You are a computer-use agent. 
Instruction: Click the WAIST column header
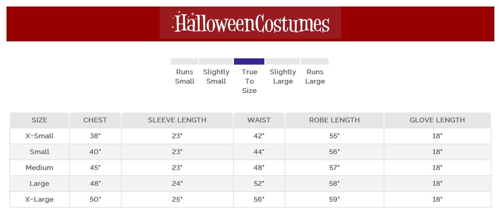pos(259,120)
